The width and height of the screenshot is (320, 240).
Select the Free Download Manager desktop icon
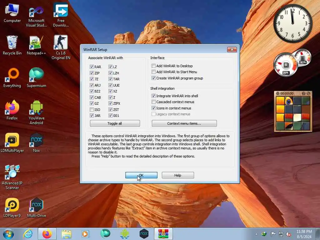pyautogui.click(x=61, y=15)
